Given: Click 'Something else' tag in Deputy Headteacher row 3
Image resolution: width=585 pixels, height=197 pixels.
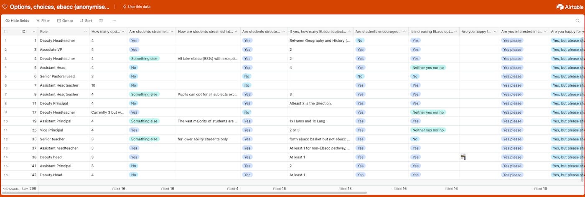Looking at the screenshot, I should [144, 58].
